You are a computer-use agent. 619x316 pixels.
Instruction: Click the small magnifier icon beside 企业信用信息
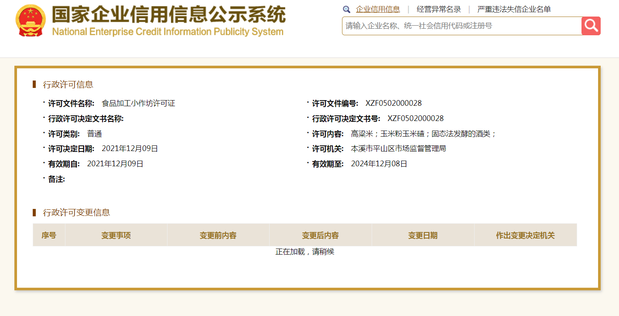click(x=347, y=9)
